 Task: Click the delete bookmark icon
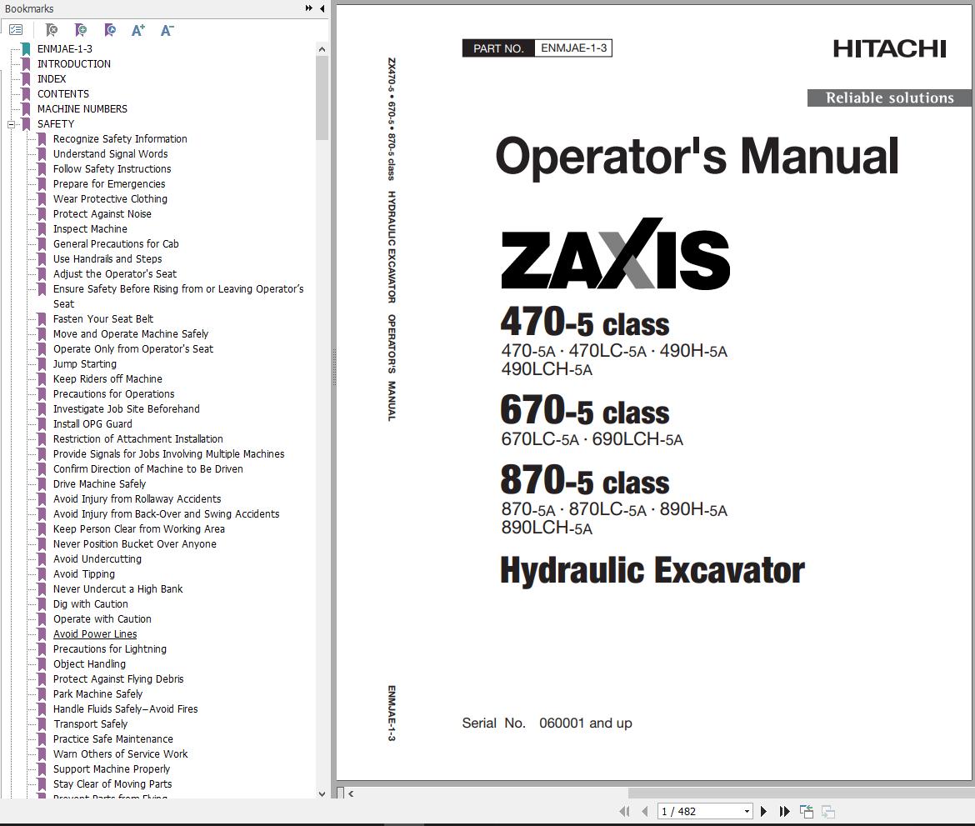click(x=52, y=30)
